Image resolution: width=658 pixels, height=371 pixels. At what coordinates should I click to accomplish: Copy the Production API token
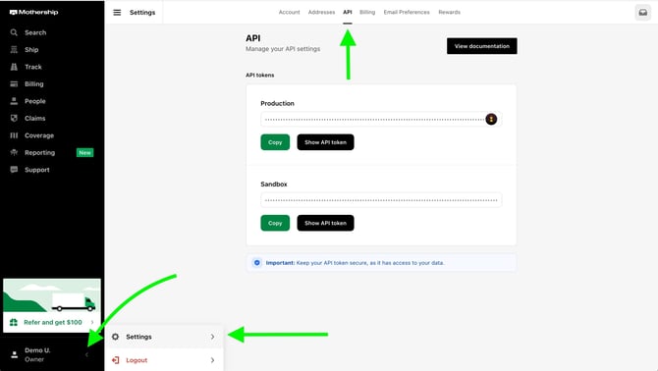coord(275,142)
